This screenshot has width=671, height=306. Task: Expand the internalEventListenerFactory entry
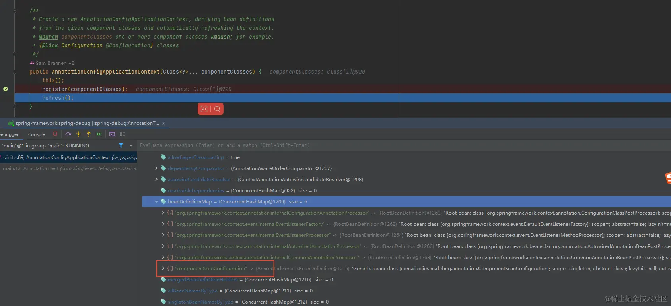point(163,224)
